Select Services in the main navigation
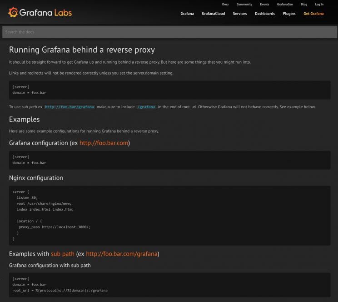 click(240, 14)
